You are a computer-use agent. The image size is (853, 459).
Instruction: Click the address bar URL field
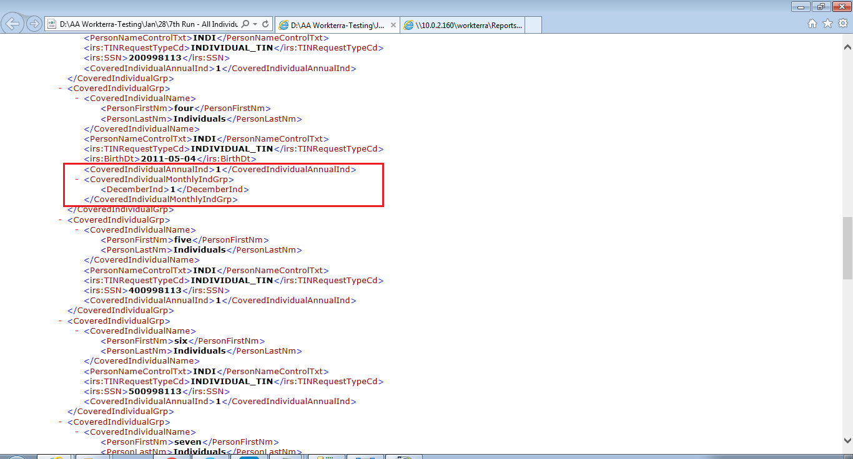tap(148, 24)
